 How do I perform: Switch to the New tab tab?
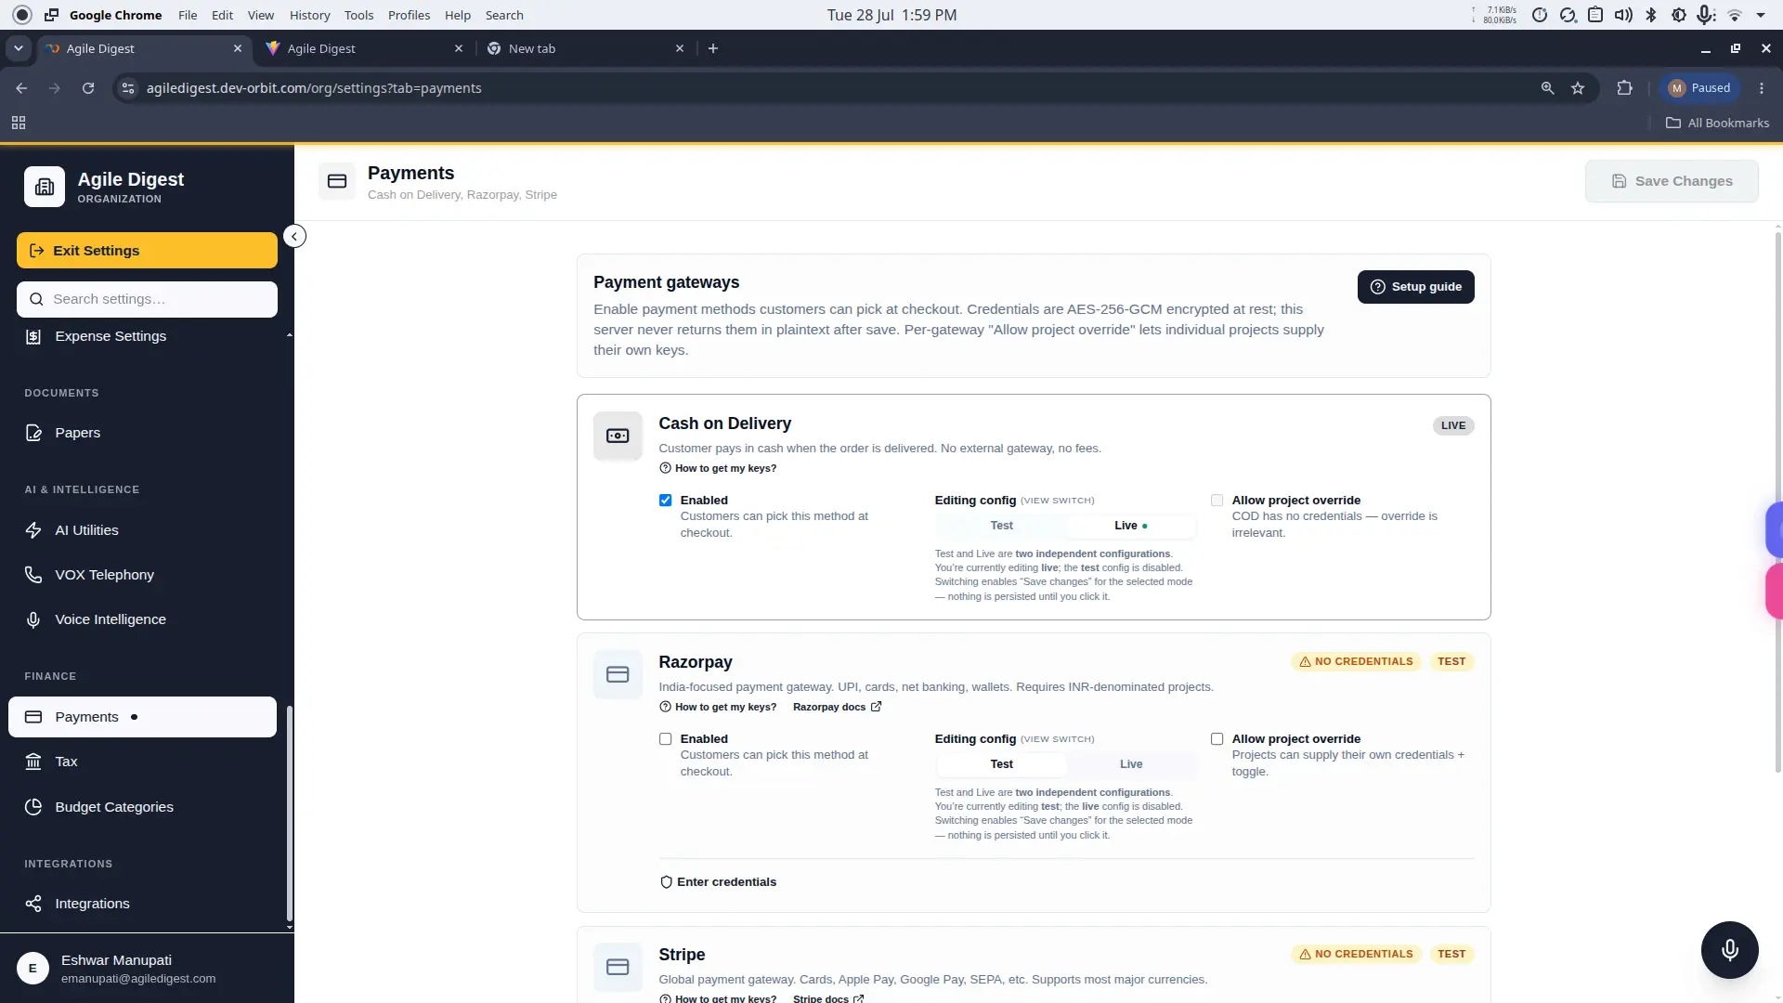coord(585,48)
